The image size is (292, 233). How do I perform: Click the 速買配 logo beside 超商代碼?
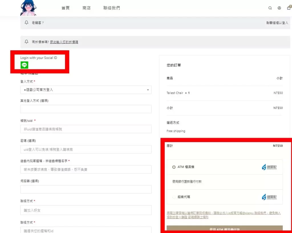point(269,197)
